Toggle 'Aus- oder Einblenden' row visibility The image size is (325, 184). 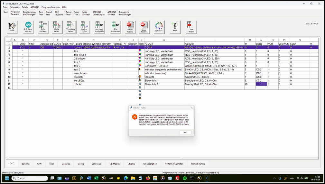99,27
